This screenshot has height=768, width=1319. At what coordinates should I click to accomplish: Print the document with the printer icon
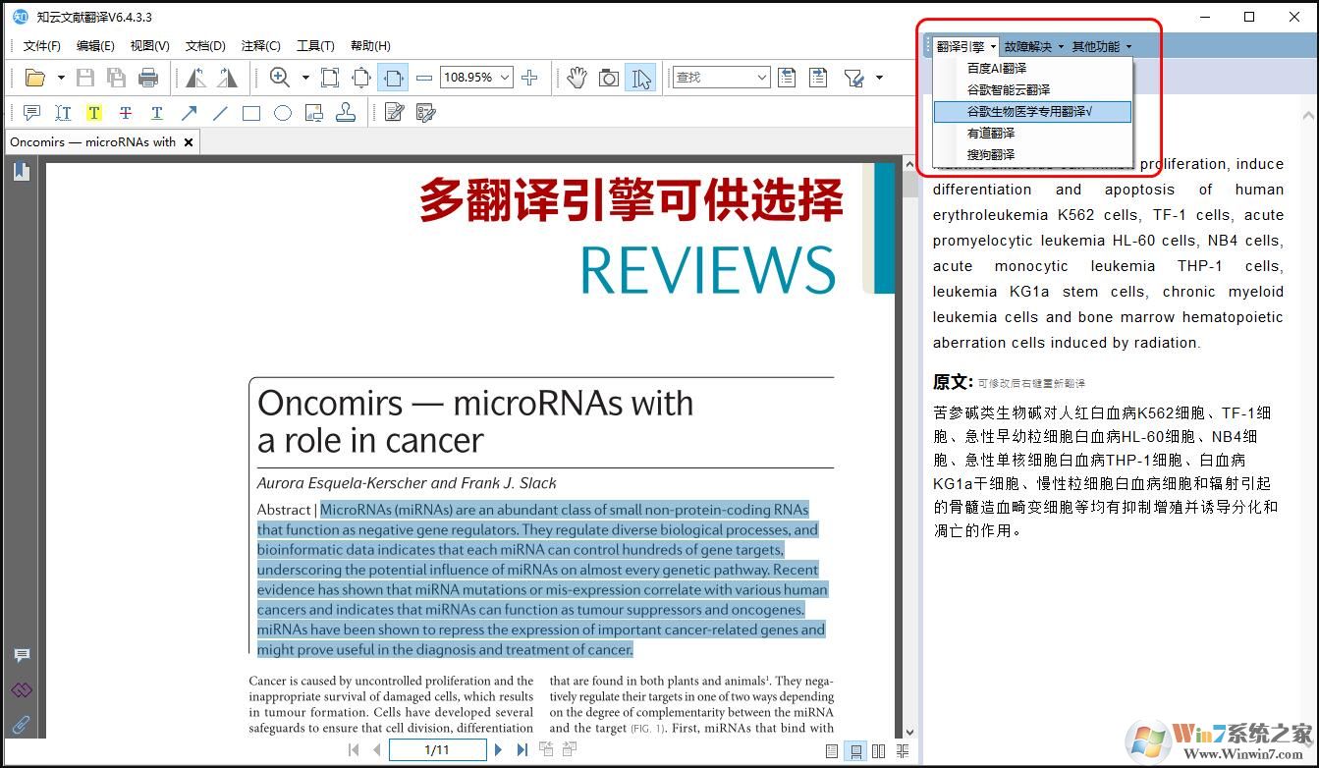pyautogui.click(x=148, y=78)
